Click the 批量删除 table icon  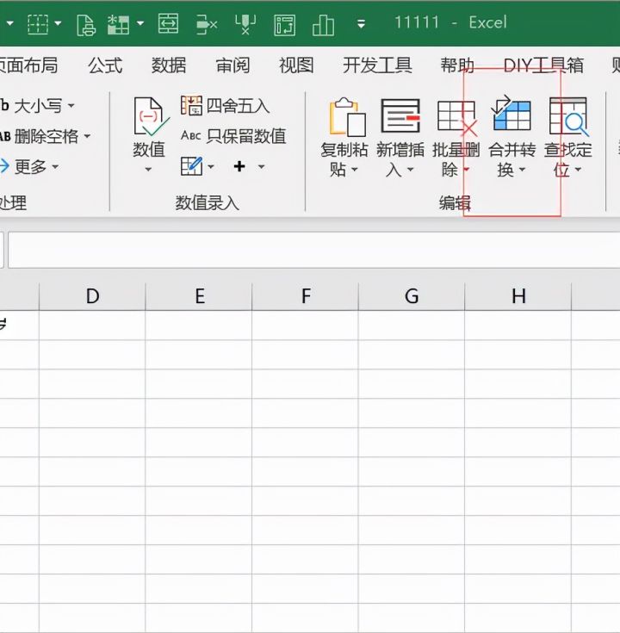pyautogui.click(x=457, y=117)
